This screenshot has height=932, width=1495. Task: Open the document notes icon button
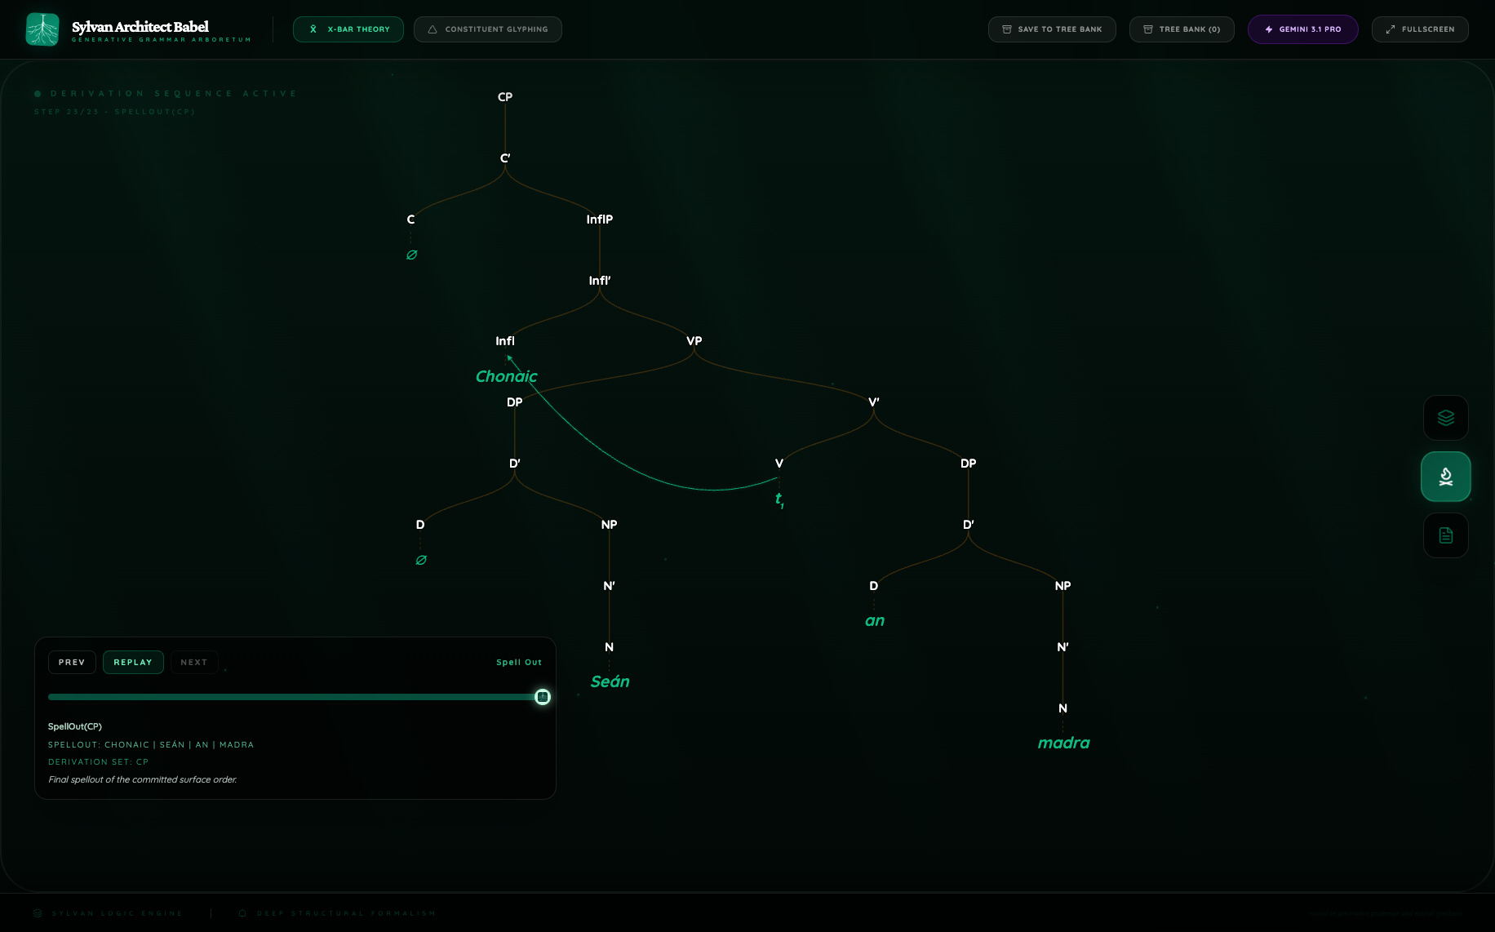(1445, 535)
